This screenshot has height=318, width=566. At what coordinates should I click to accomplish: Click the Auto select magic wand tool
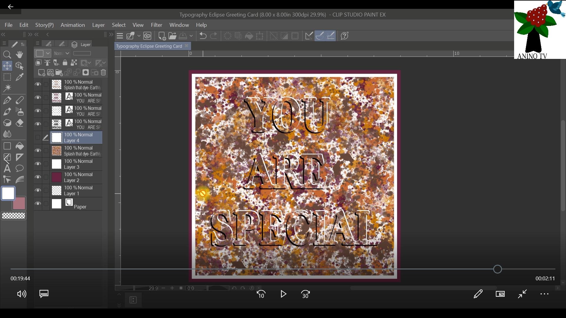7,88
